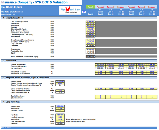This screenshot has height=130, width=159.
Task: Click the '2. Investments' section header
Action: tap(79, 61)
